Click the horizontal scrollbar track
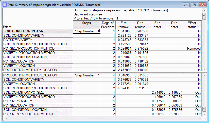 [x=103, y=118]
